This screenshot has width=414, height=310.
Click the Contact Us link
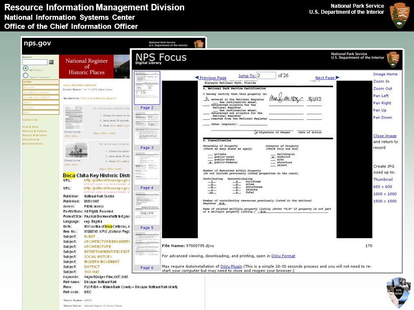pos(30,120)
